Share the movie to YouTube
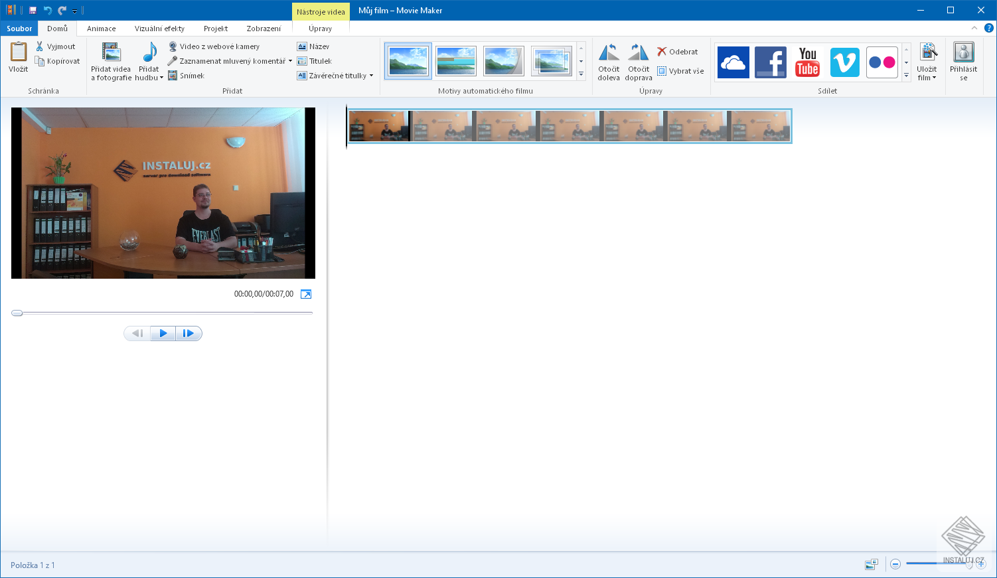 click(x=807, y=62)
